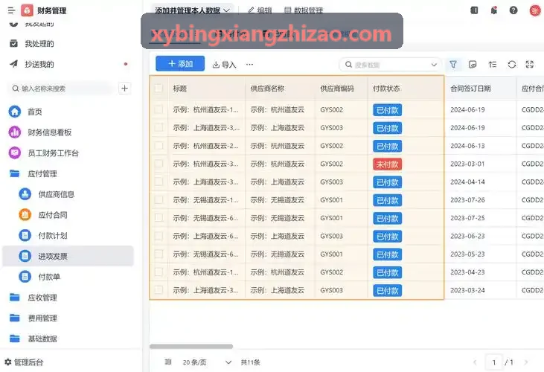Click the sort order icon
The width and height of the screenshot is (544, 372).
tap(493, 65)
